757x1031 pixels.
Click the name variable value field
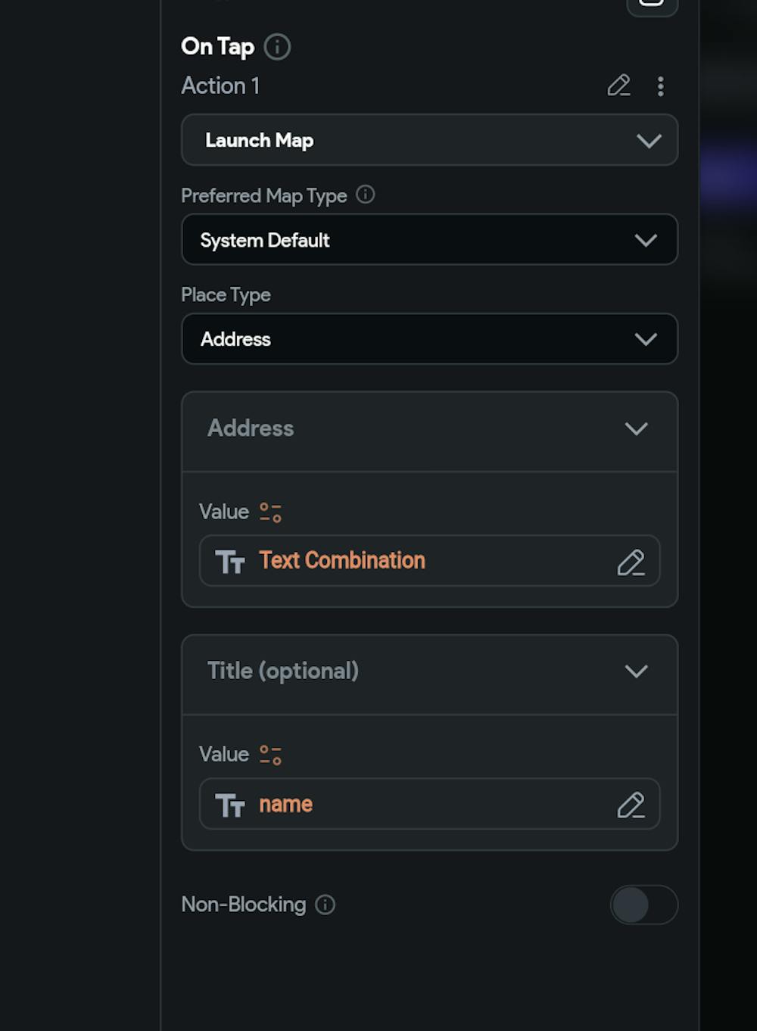409,804
